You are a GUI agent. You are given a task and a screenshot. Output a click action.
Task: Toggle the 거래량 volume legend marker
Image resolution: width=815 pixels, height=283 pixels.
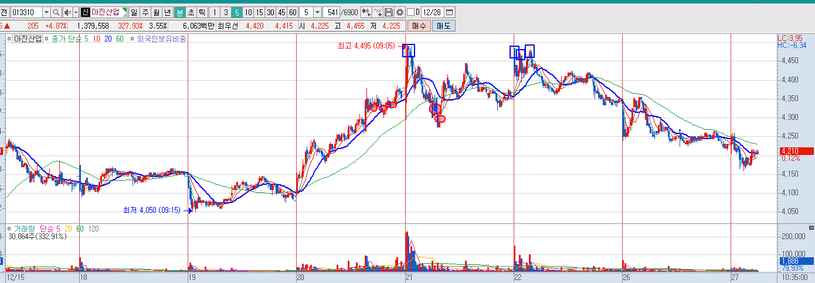point(9,229)
